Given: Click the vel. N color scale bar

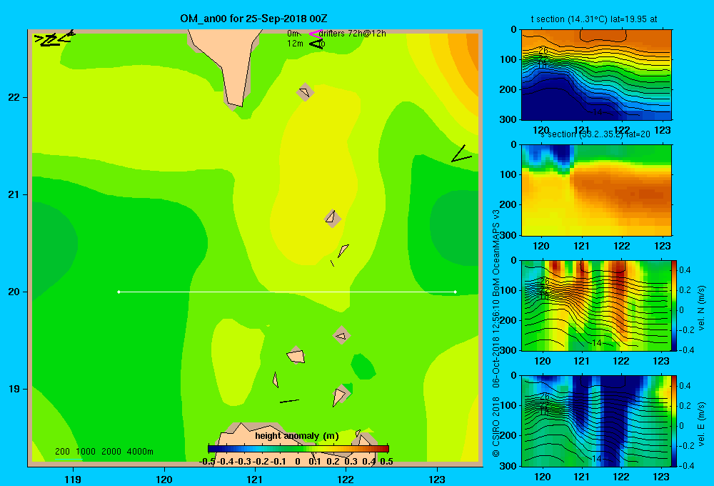Looking at the screenshot, I should point(674,305).
